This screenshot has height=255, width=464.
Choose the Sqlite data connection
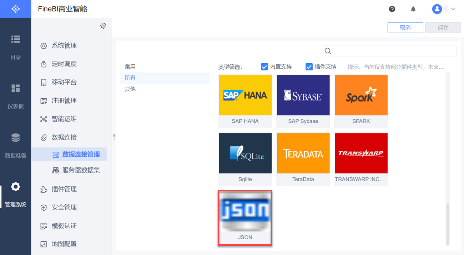point(245,160)
